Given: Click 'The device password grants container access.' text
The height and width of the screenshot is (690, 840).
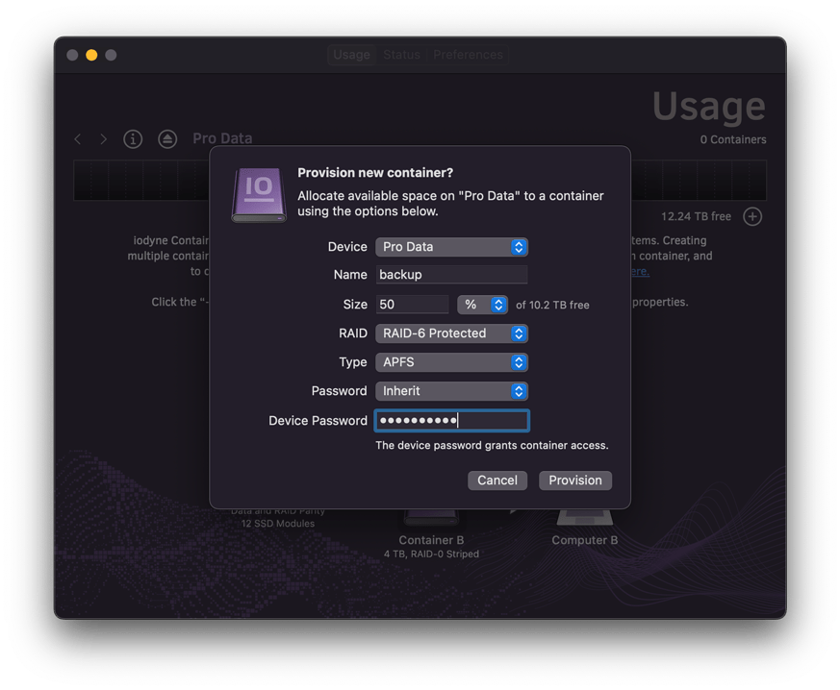Looking at the screenshot, I should tap(492, 446).
